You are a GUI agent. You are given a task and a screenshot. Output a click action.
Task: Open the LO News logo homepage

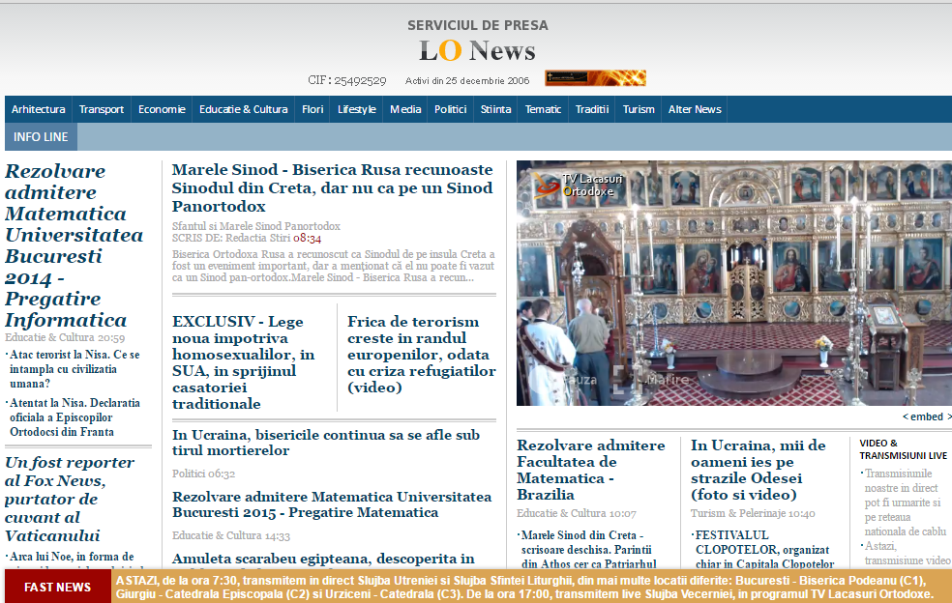477,51
